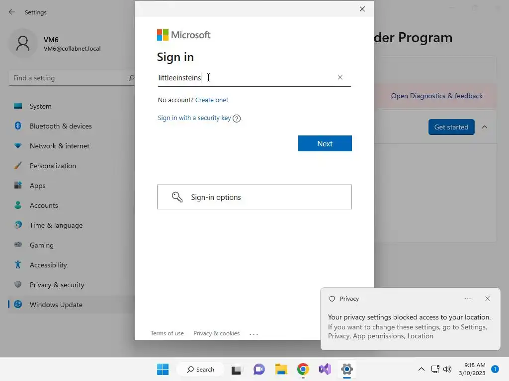Click the System icon in sidebar
This screenshot has width=509, height=381.
tap(18, 106)
